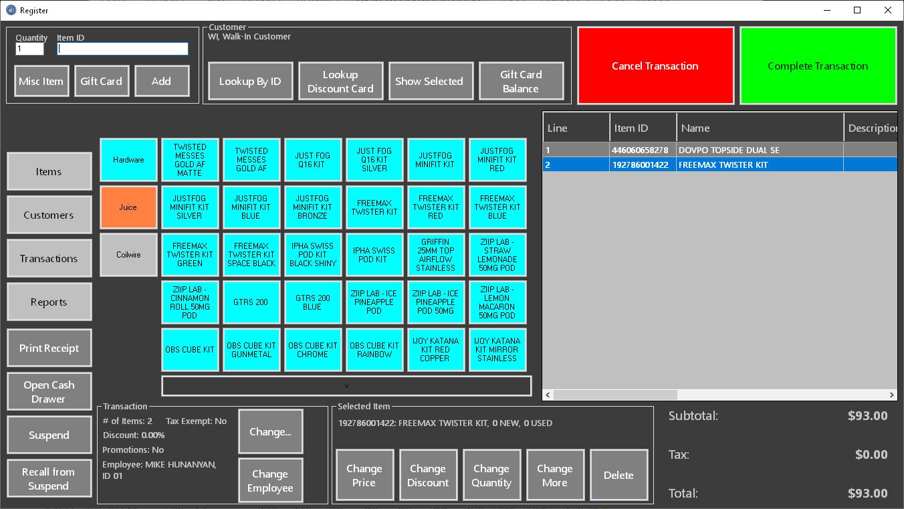Click the Show Selected customer button
The height and width of the screenshot is (509, 904).
tap(431, 81)
